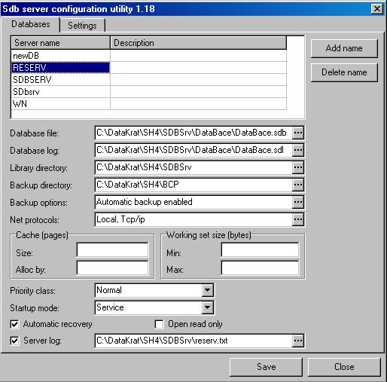Focus the Cache Alloc by field

coord(112,267)
